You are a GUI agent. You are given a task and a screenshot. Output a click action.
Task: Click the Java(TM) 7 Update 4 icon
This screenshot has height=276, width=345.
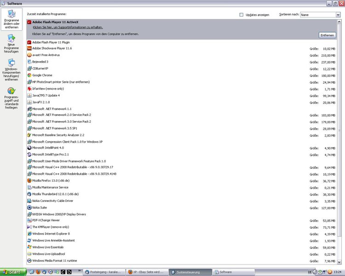pyautogui.click(x=29, y=96)
